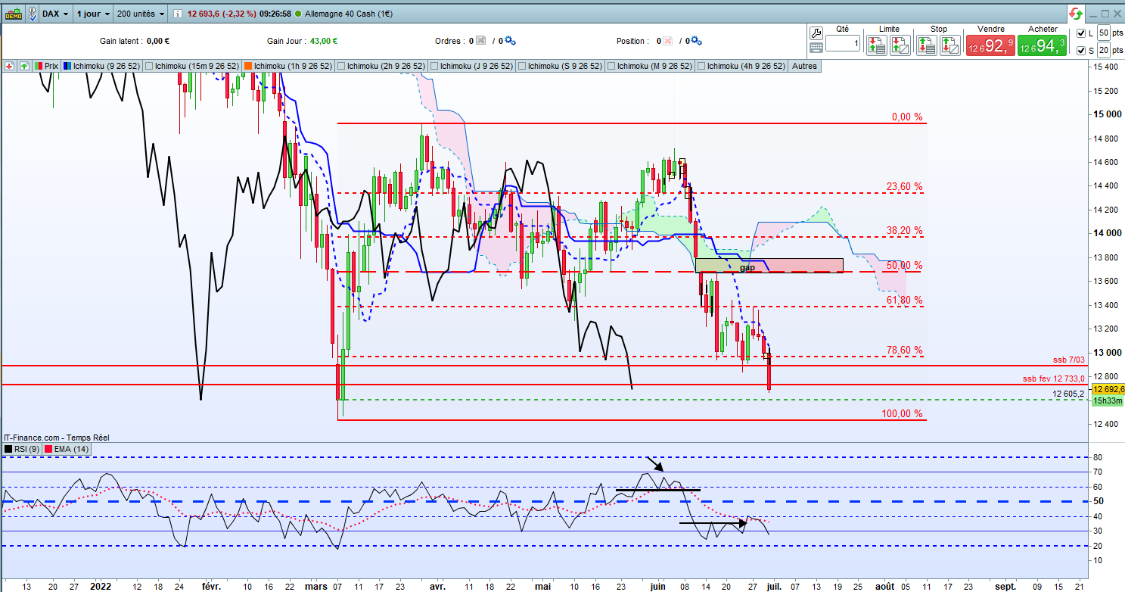Cancel all orders with the Ordres X icon

tap(480, 41)
